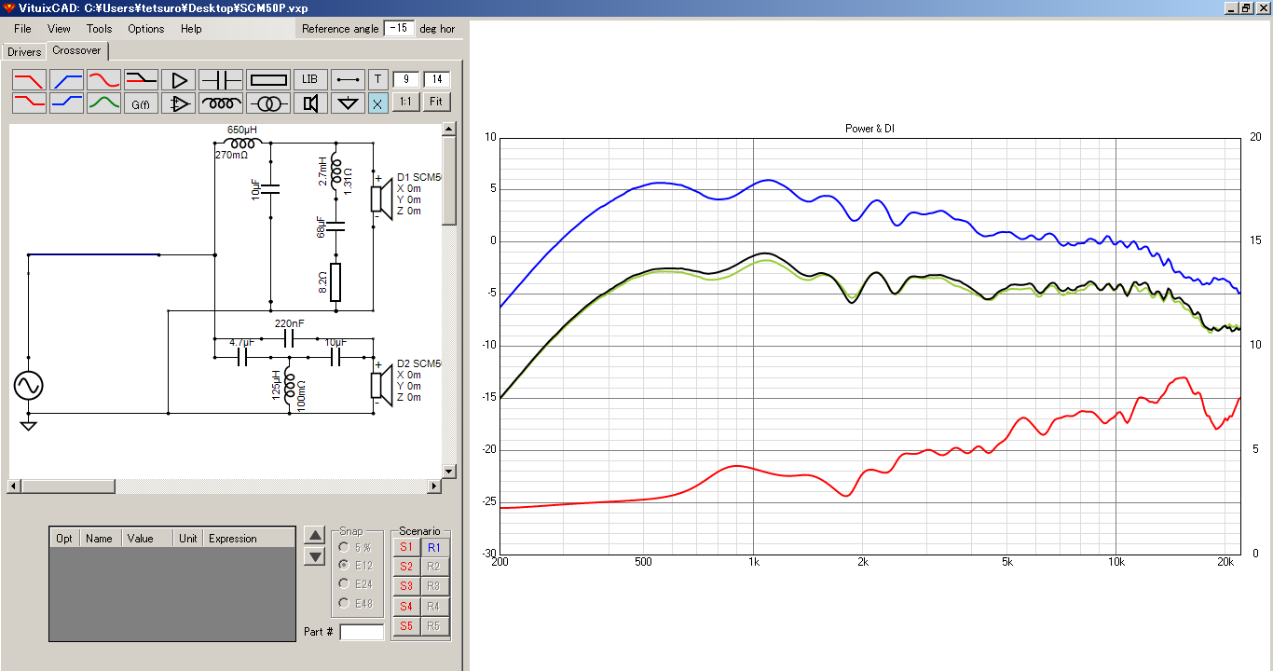Add a loudspeaker driver symbol
The width and height of the screenshot is (1273, 671).
coord(310,103)
